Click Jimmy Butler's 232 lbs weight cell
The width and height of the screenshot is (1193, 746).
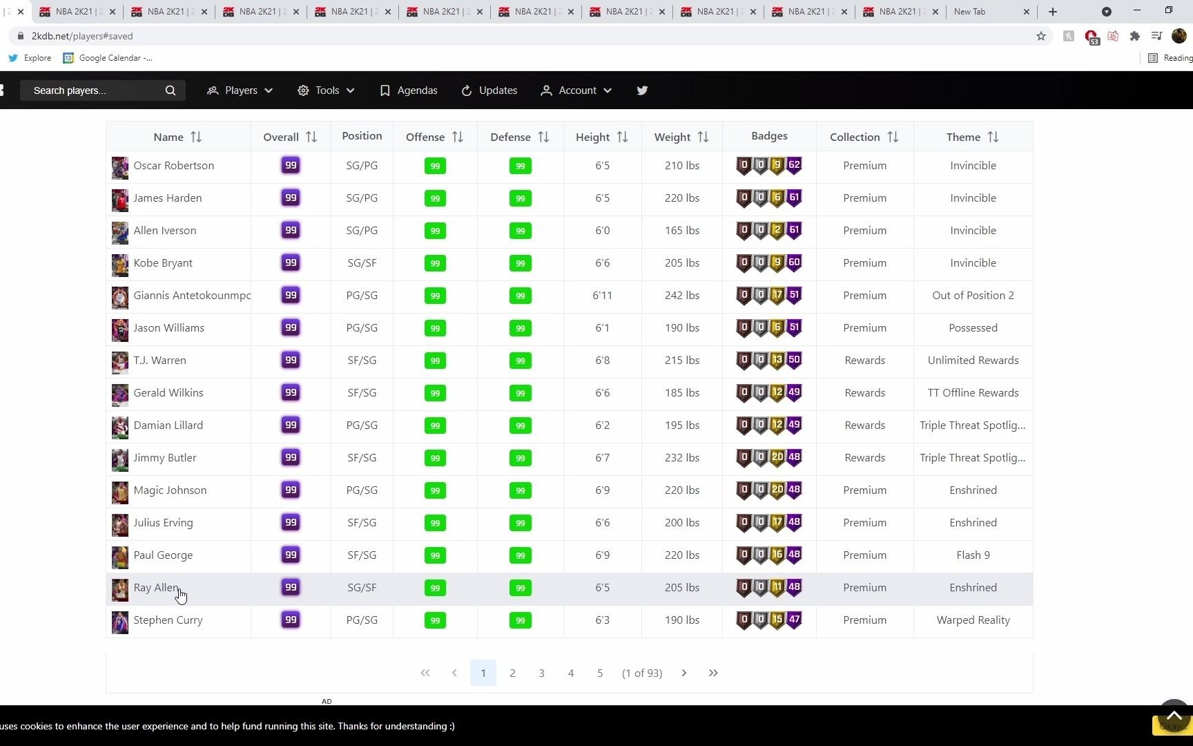(x=682, y=458)
